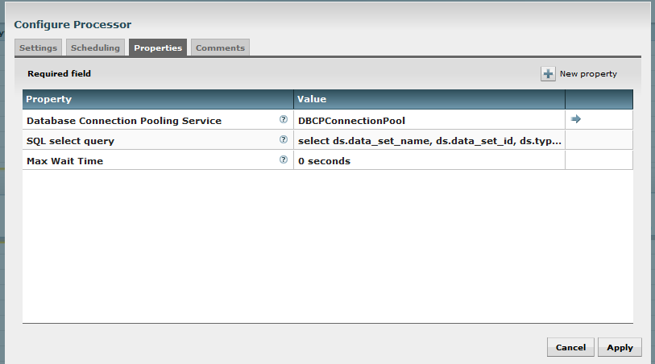Edit the DBCPConnectionPool value cell
Screen dimensions: 655x364
[x=429, y=120]
